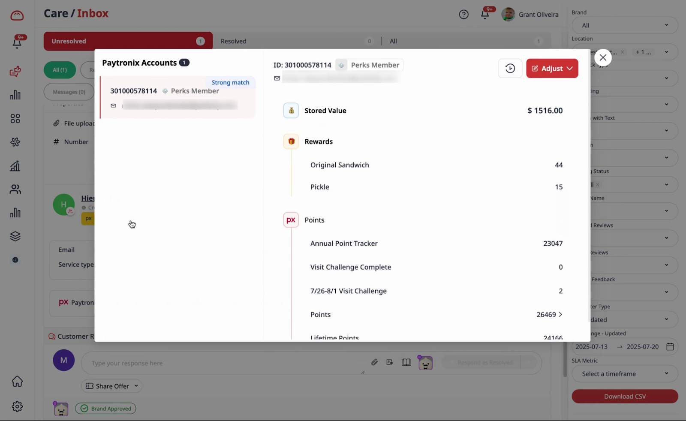Click the Original Sandwich reward row
The image size is (686, 421).
436,165
